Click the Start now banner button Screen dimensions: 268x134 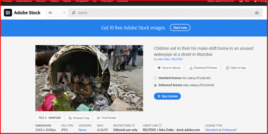tap(180, 28)
